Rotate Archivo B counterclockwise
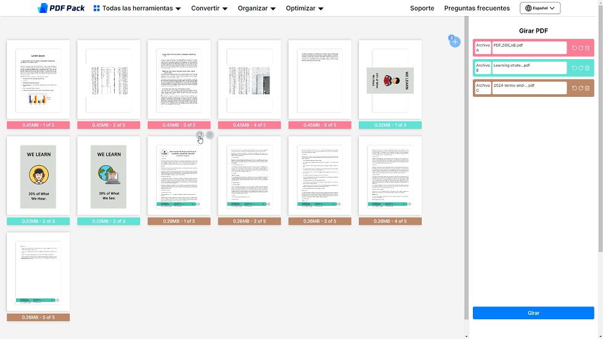Image resolution: width=603 pixels, height=339 pixels. tap(575, 68)
